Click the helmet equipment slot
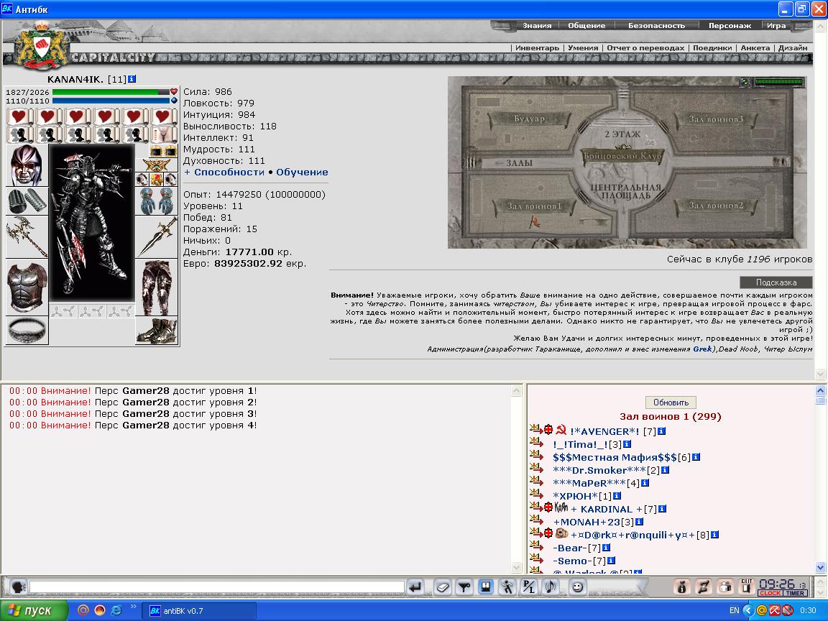This screenshot has height=621, width=828. [27, 165]
